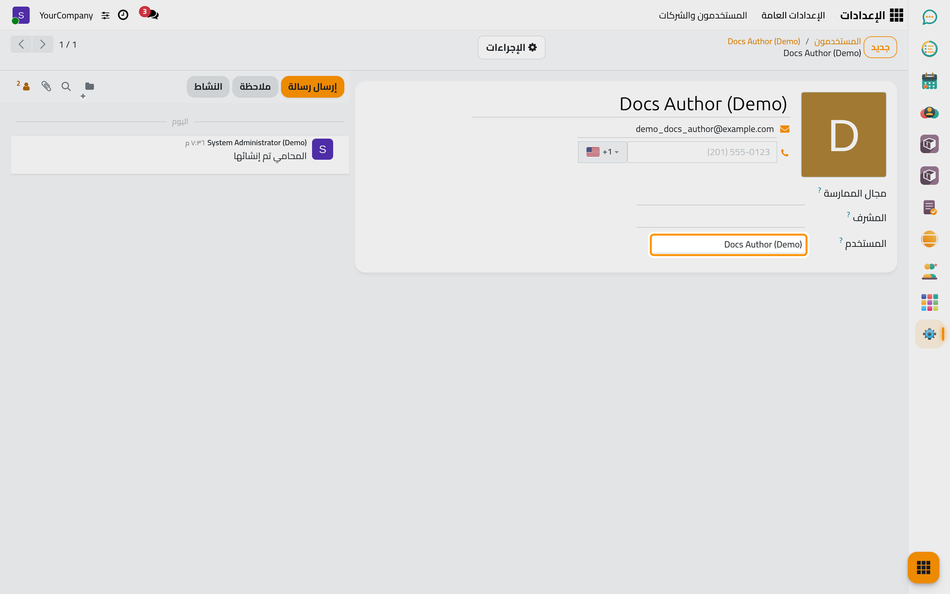Open the YourCompany company switcher
950x594 pixels.
tap(66, 15)
